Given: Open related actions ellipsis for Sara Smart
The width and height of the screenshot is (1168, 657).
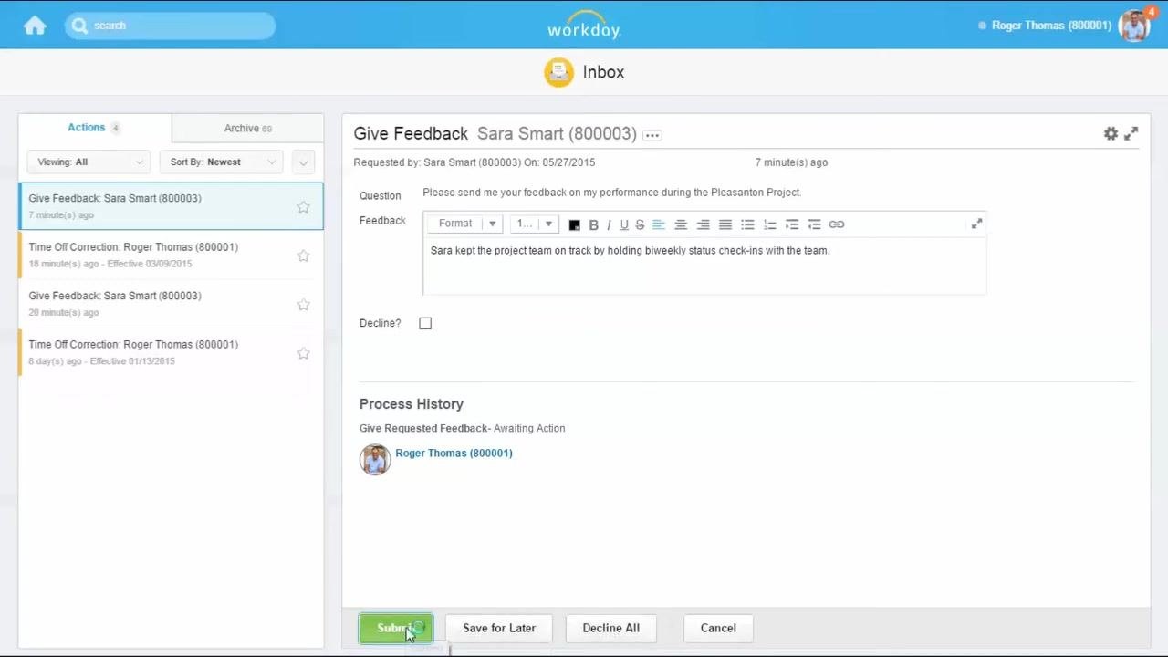Looking at the screenshot, I should click(x=652, y=135).
